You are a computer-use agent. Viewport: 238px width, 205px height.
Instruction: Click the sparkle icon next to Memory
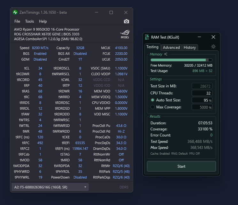tap(165, 54)
